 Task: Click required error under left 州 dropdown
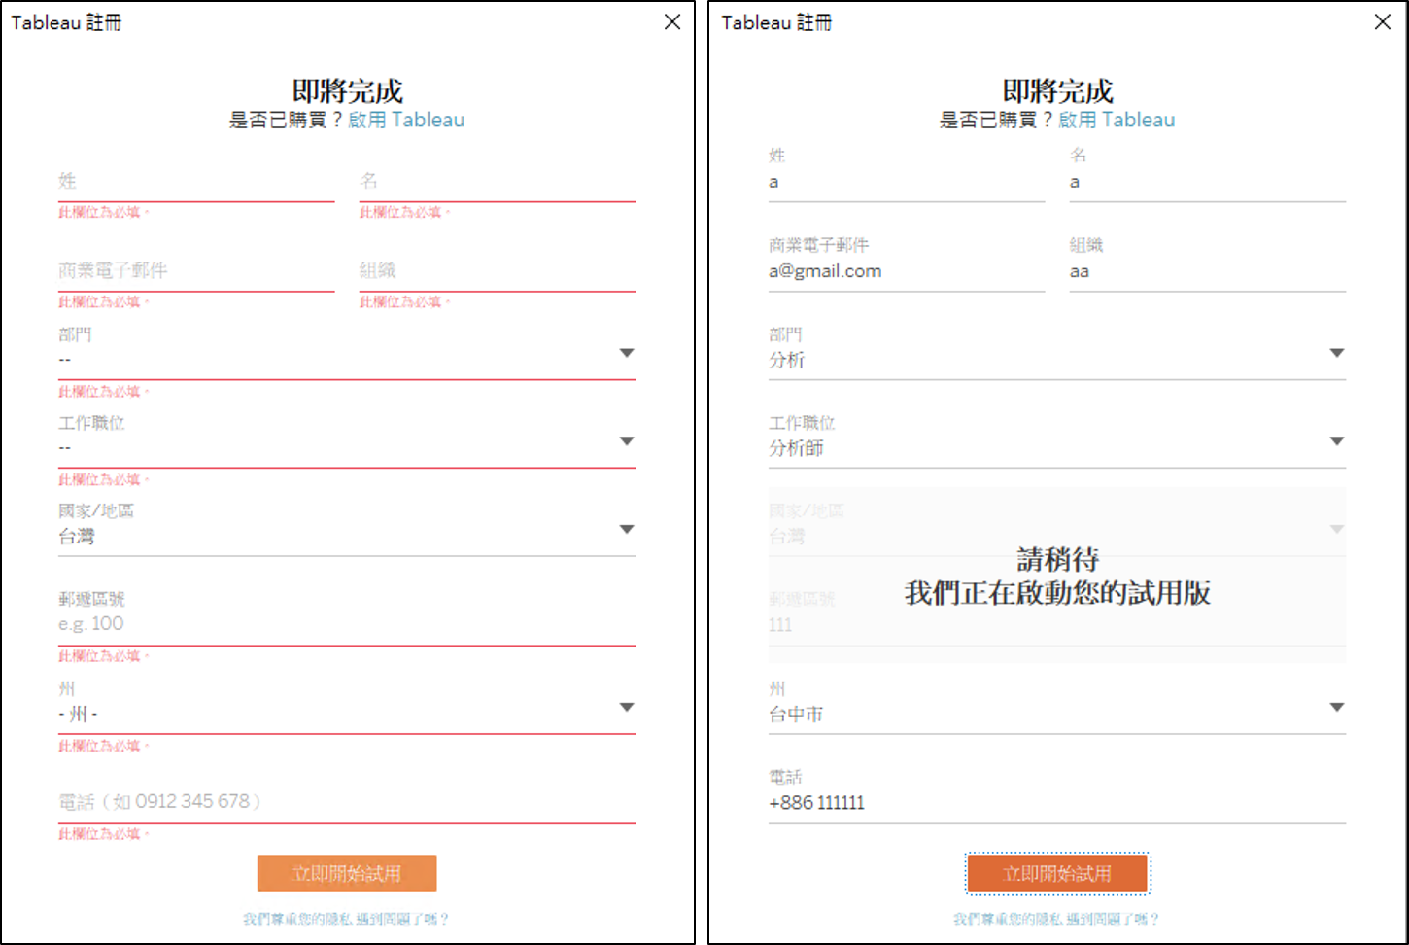coord(104,746)
